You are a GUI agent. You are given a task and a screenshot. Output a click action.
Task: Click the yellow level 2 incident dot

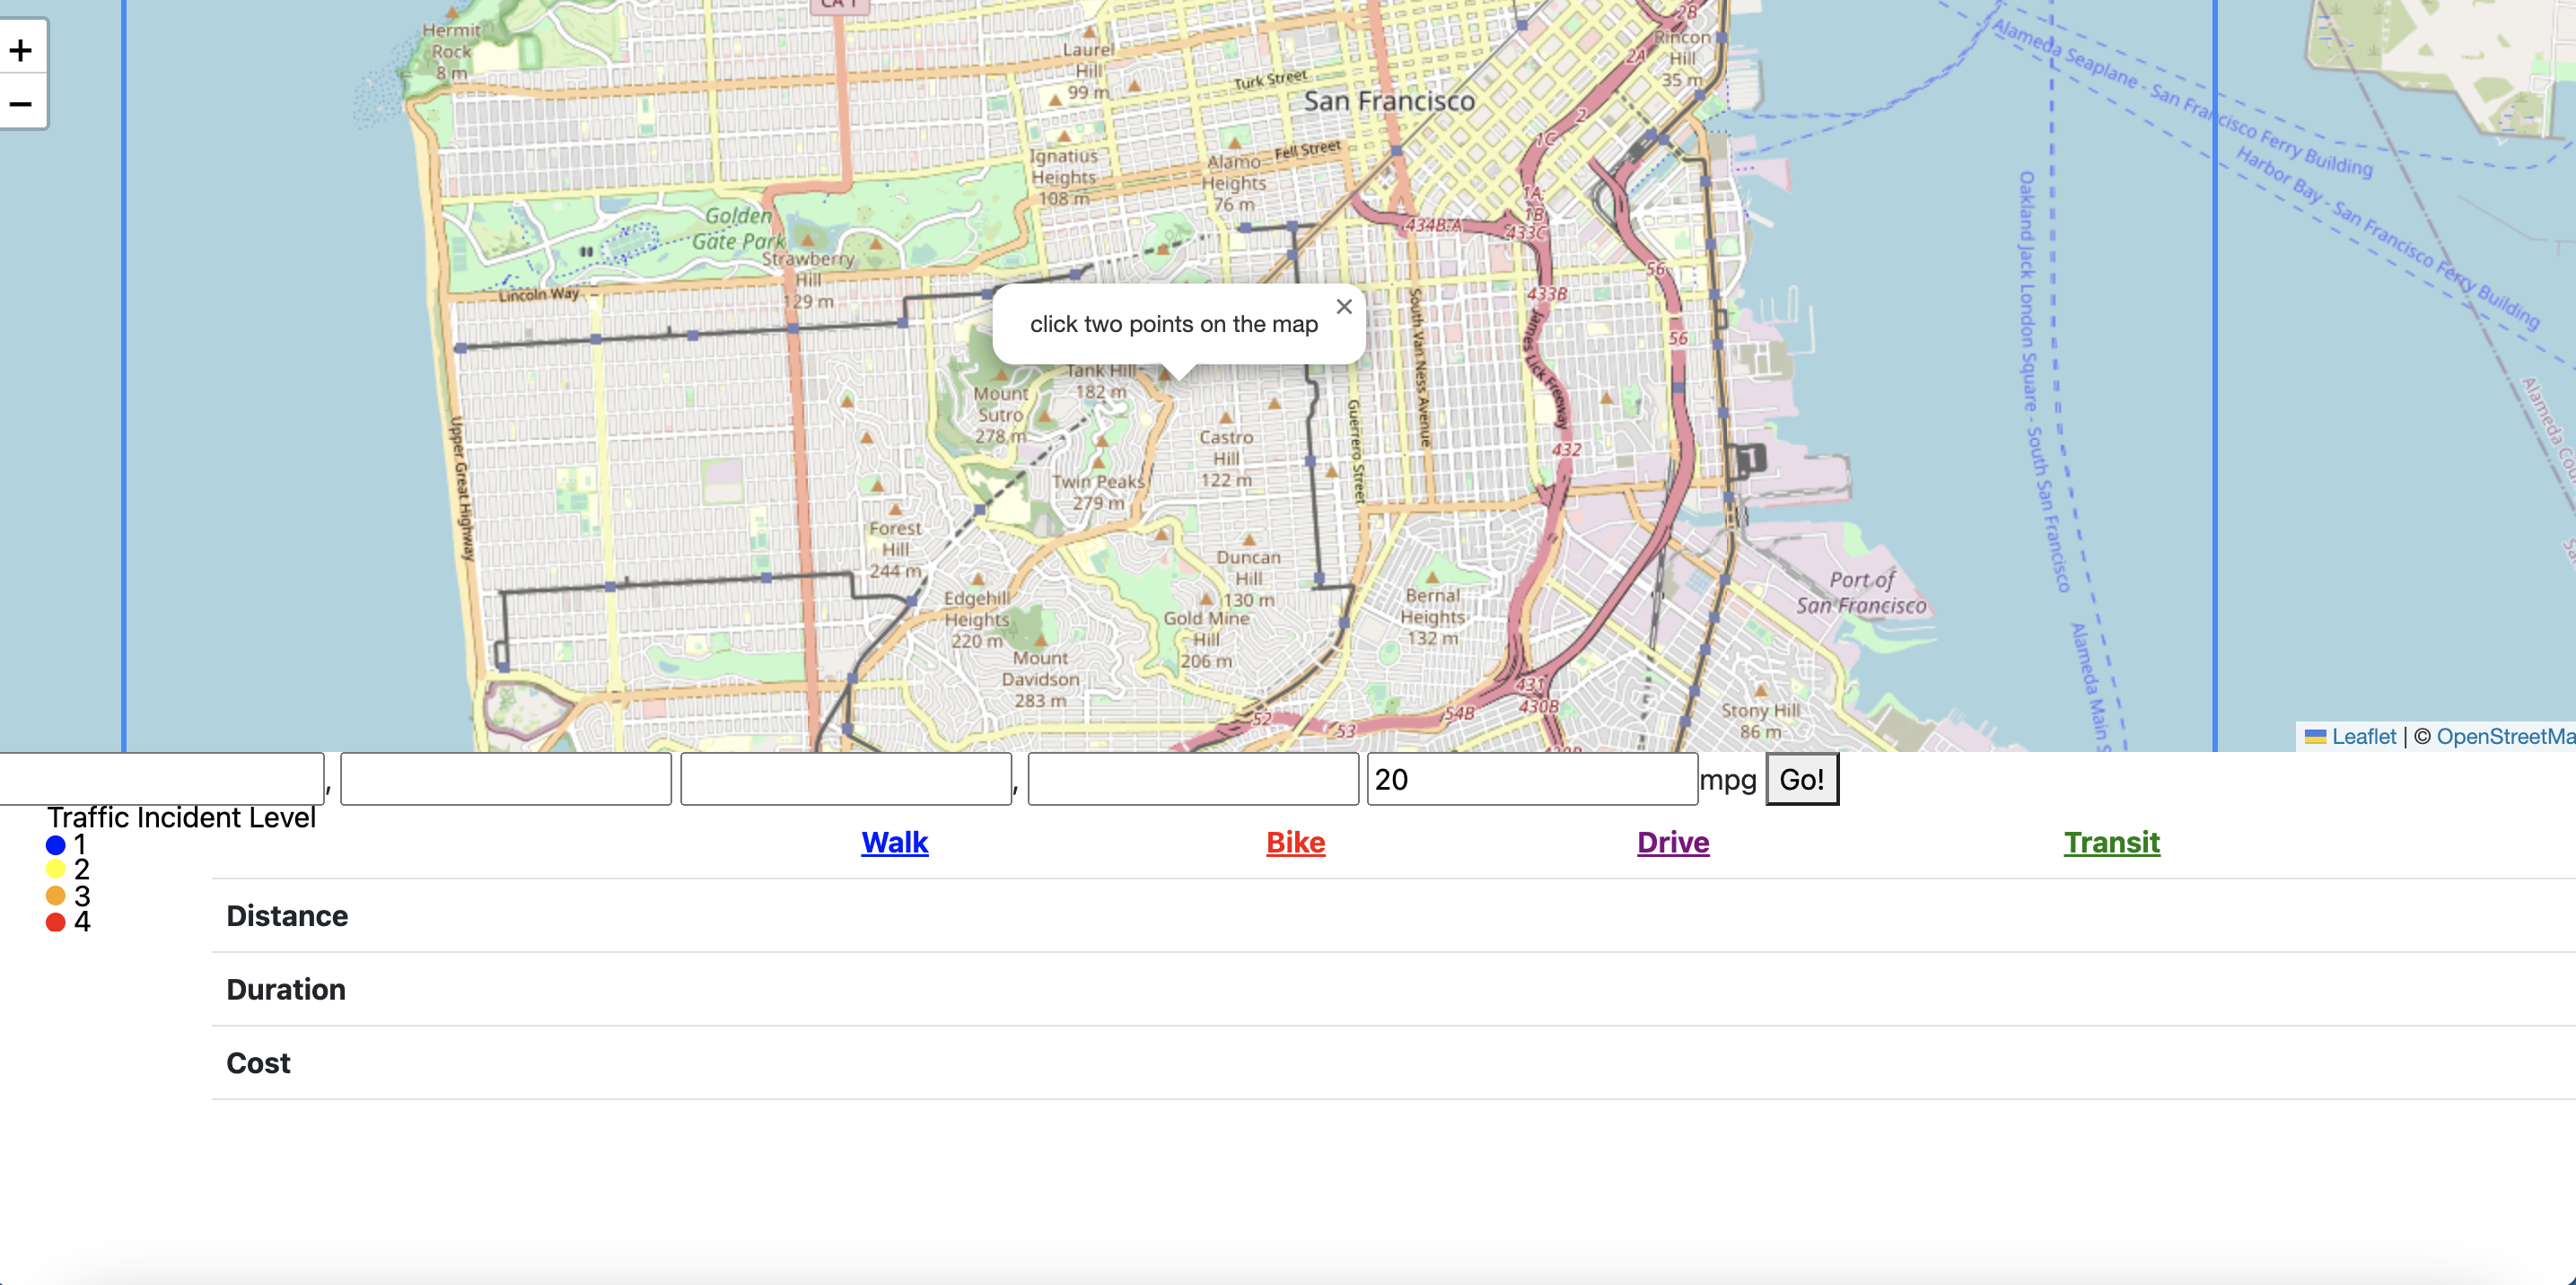[56, 869]
